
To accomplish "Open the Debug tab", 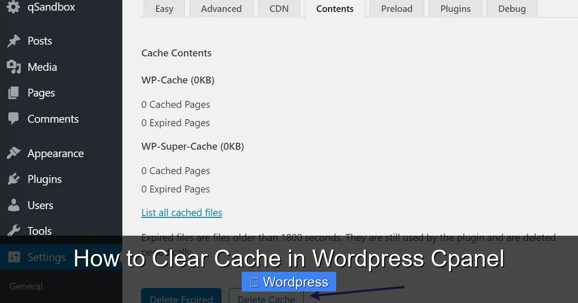I will (512, 9).
